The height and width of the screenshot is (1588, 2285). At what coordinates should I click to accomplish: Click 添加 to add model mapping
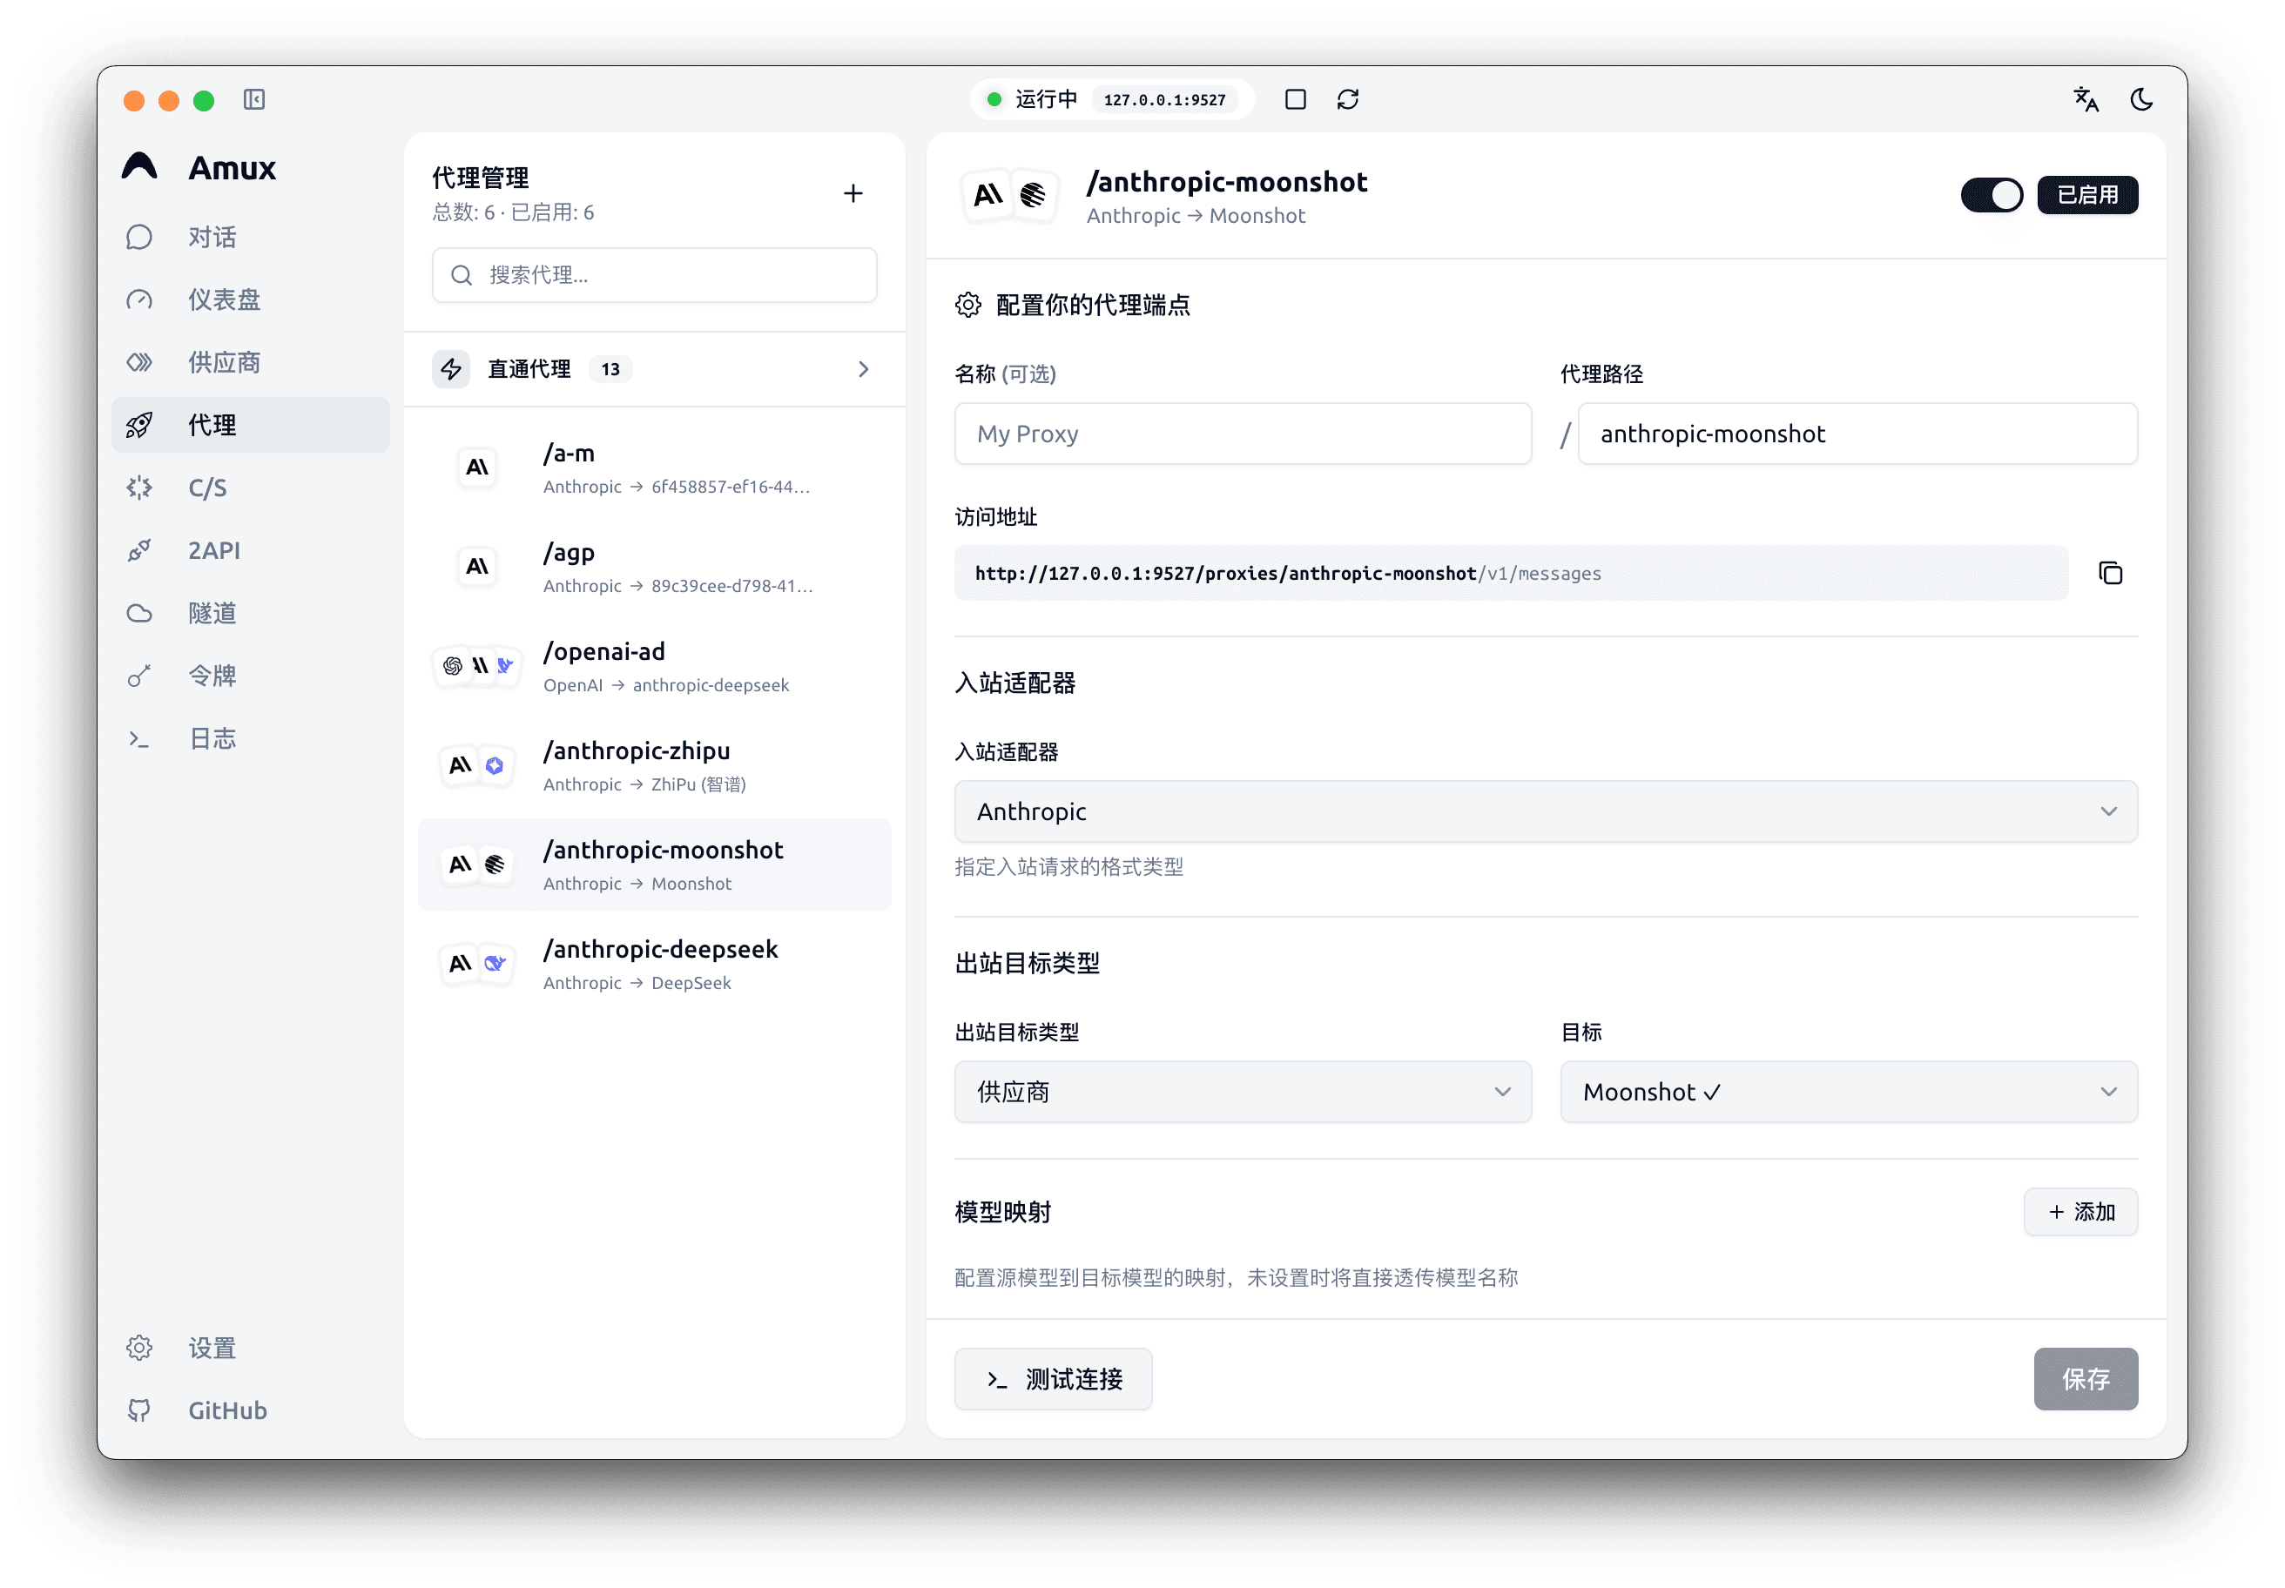[2080, 1213]
